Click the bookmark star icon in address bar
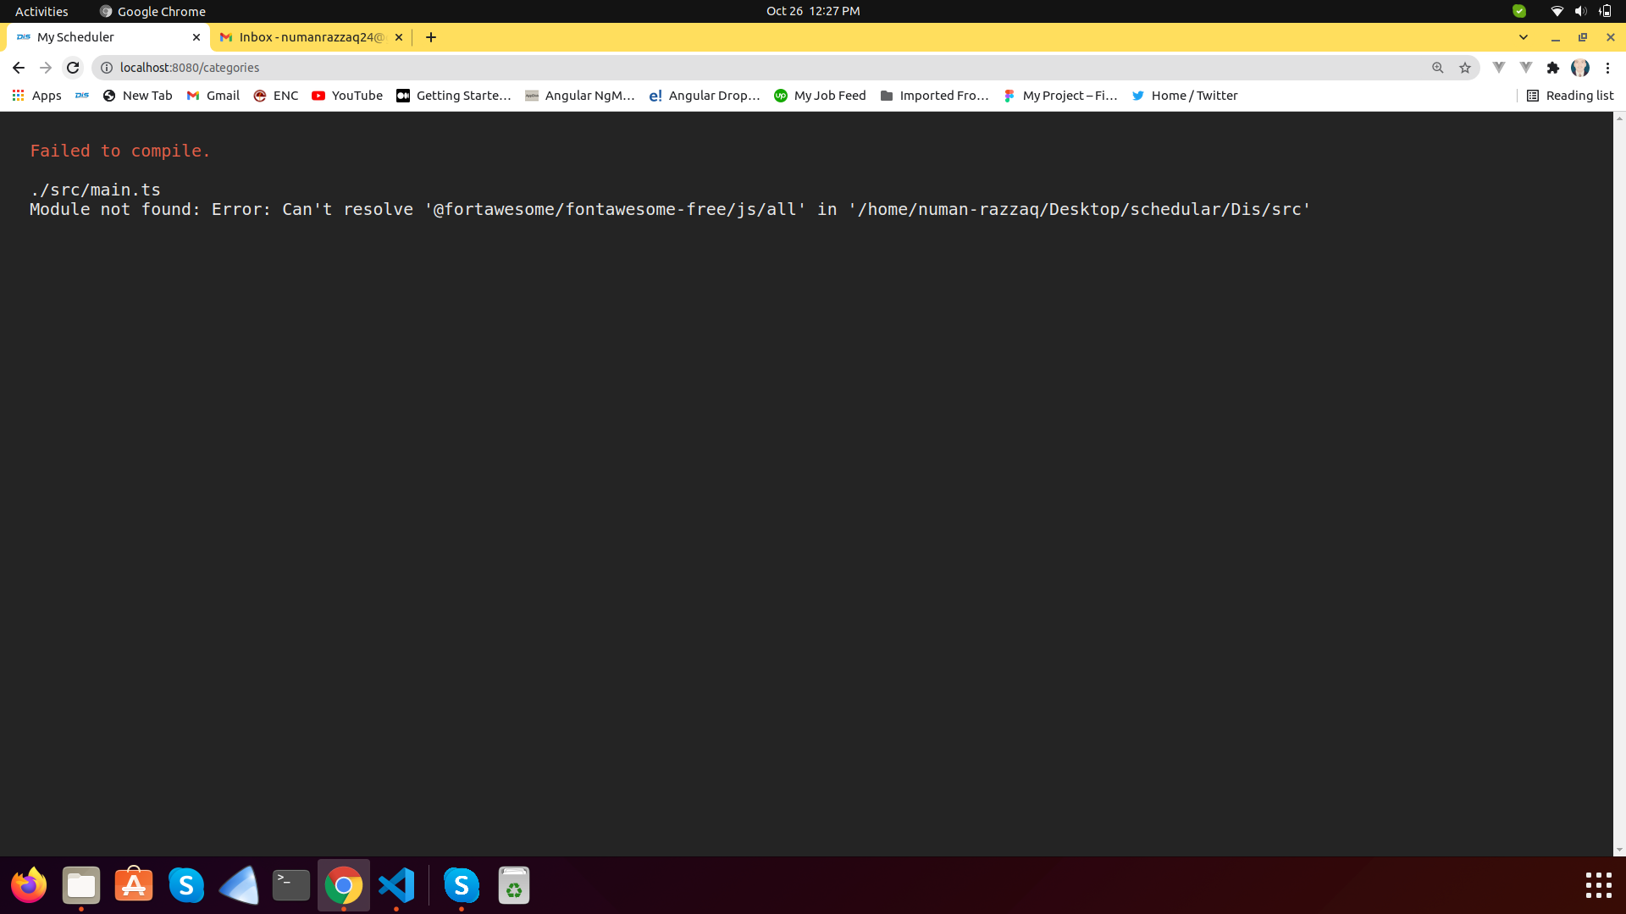Image resolution: width=1626 pixels, height=914 pixels. (x=1465, y=67)
